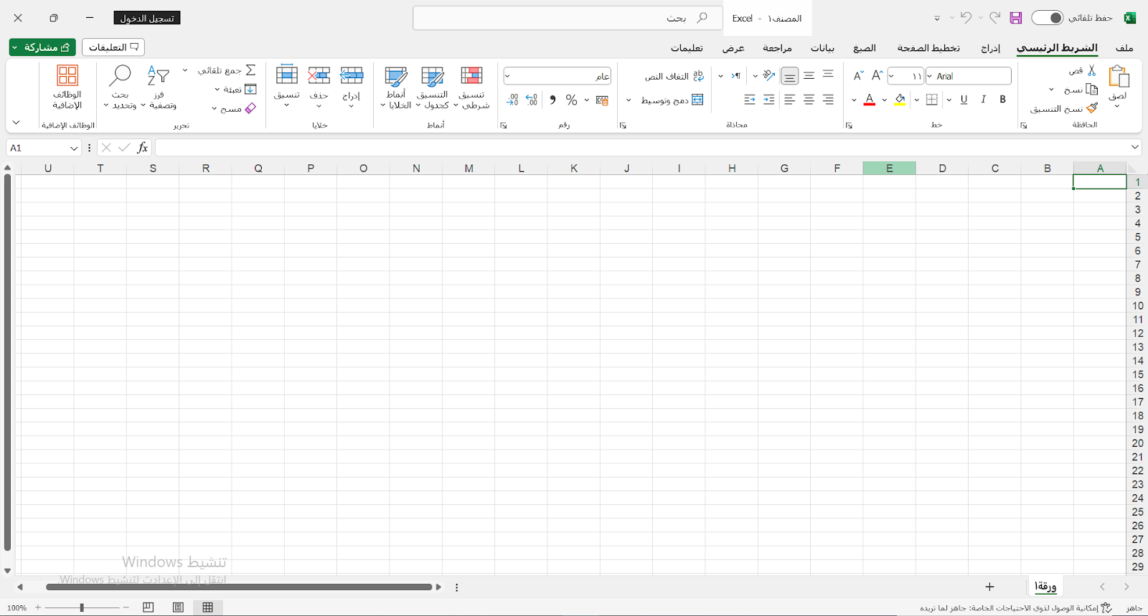Open the Arial font name dropdown
Image resolution: width=1148 pixels, height=616 pixels.
point(930,76)
